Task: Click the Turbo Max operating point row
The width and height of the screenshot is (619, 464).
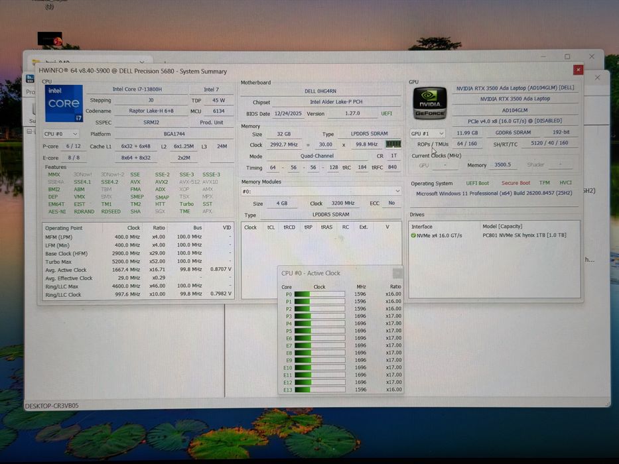Action: pos(138,262)
